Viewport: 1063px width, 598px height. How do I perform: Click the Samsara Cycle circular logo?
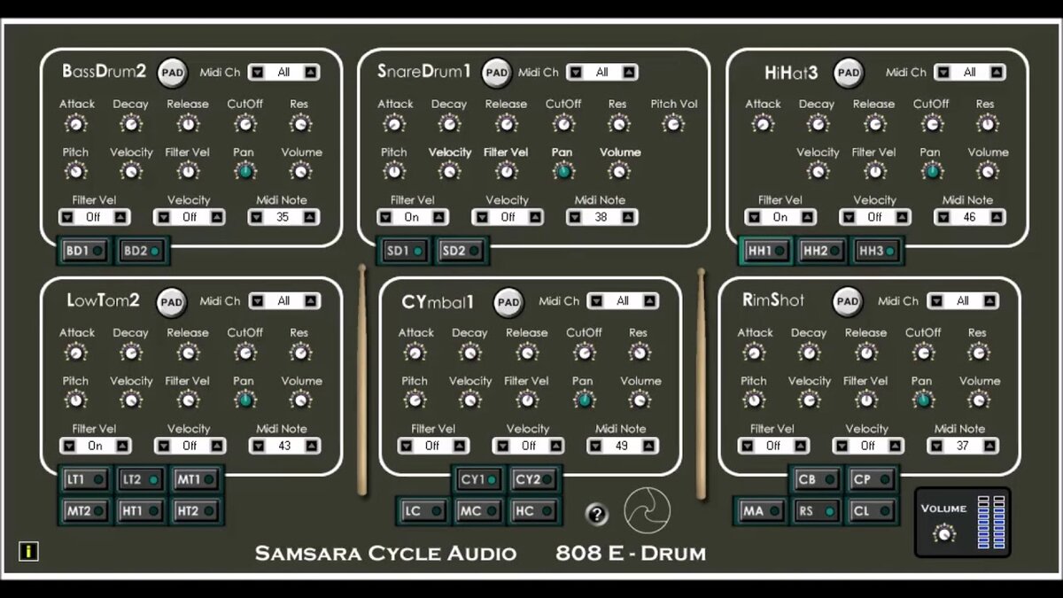pos(648,510)
